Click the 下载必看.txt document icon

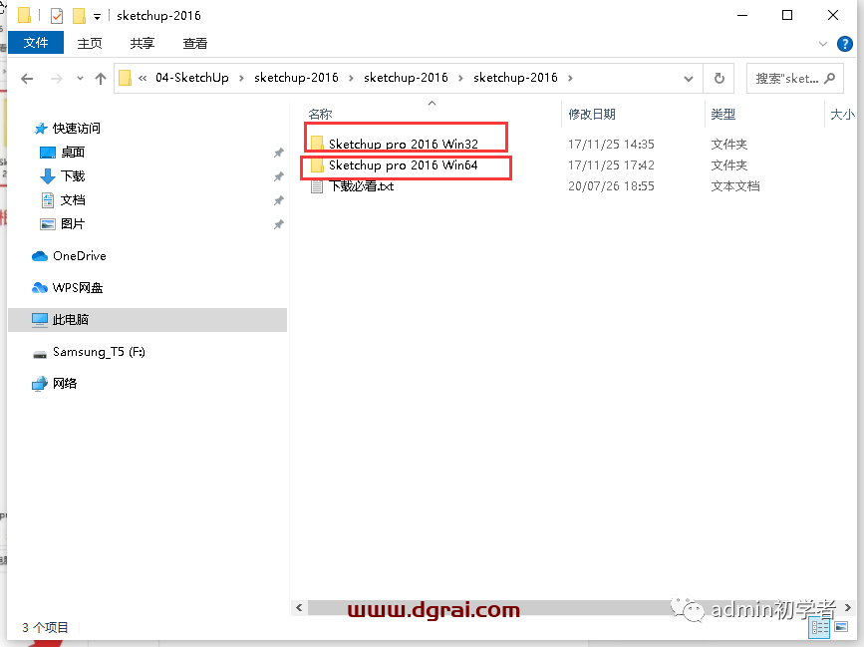tap(317, 186)
